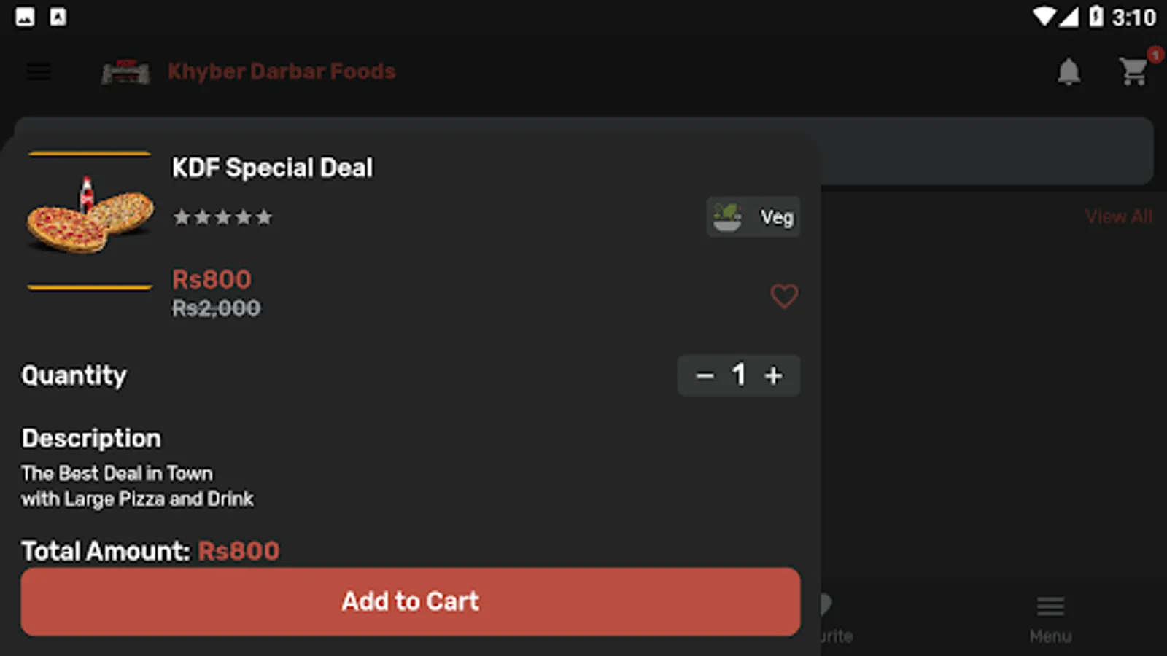Decrease quantity with the minus button
The height and width of the screenshot is (656, 1167).
[705, 376]
